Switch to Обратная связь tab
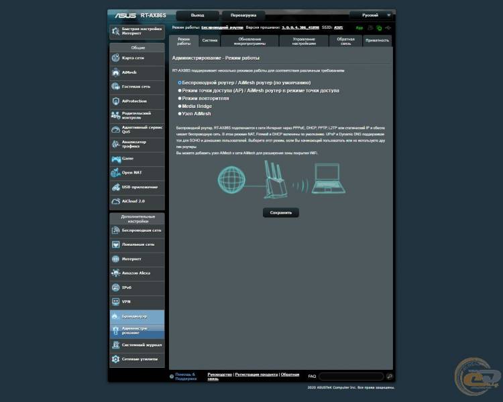 [x=345, y=42]
